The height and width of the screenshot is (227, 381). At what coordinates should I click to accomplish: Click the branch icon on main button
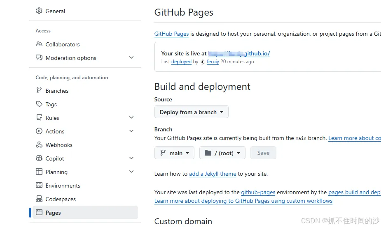click(x=163, y=153)
